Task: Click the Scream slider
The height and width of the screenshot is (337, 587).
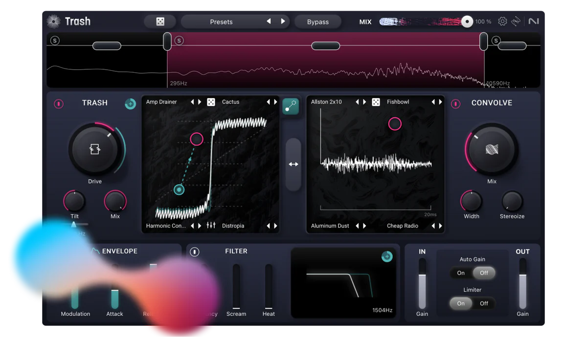Action: tap(236, 287)
